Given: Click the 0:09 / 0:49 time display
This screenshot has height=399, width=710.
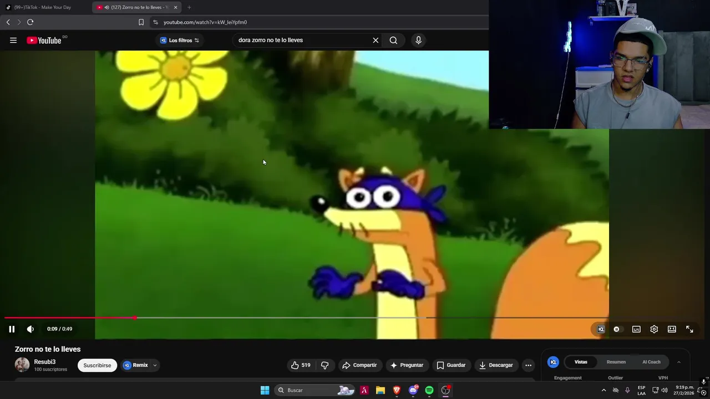Looking at the screenshot, I should pos(59,329).
